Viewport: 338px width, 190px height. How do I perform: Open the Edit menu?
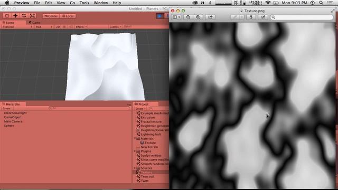coord(48,3)
